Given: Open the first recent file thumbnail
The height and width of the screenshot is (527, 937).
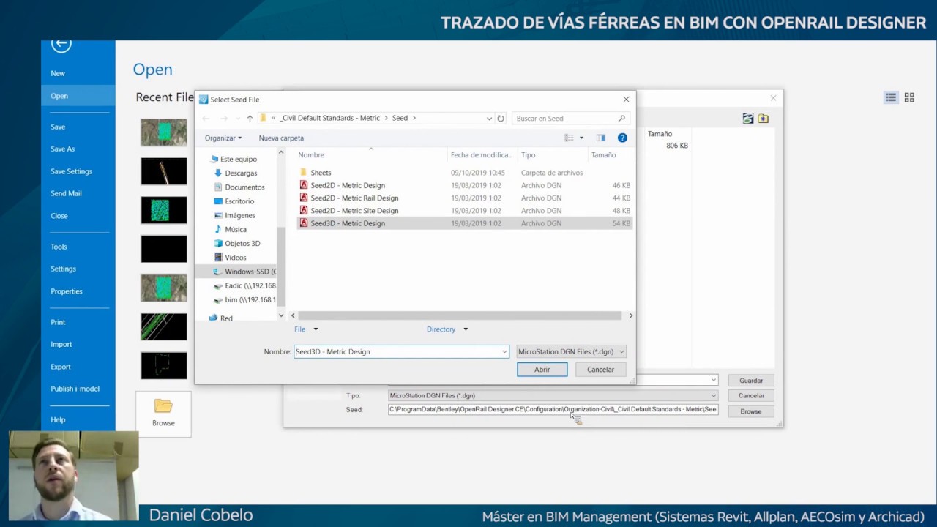Looking at the screenshot, I should pos(164,132).
